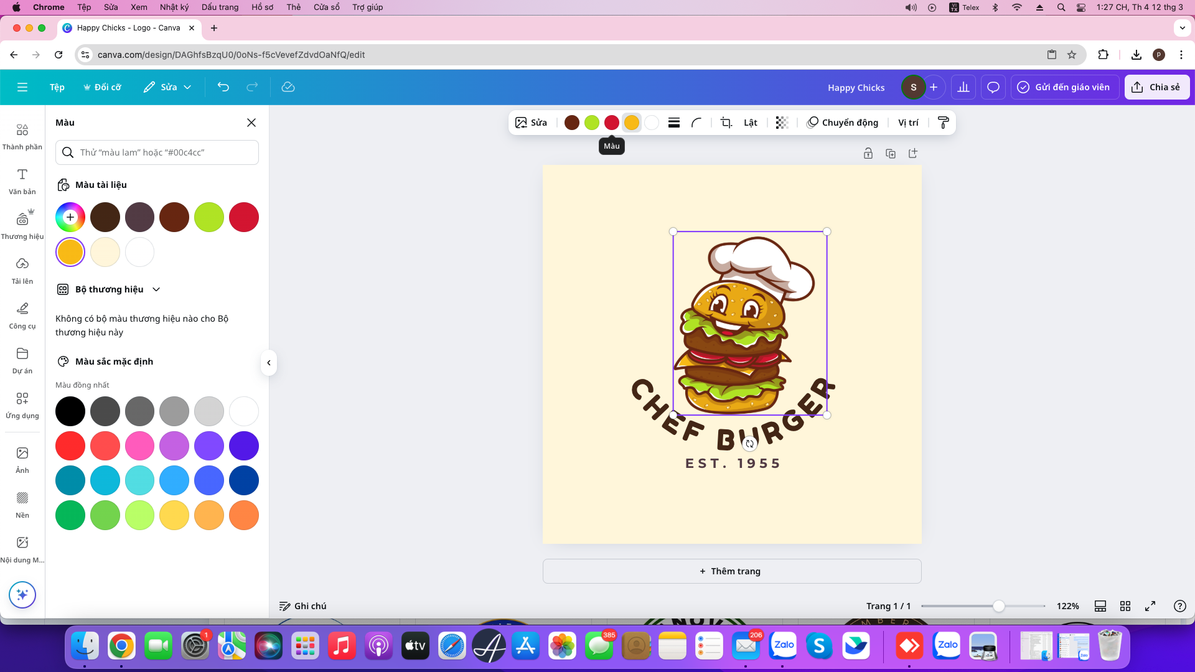Expand Chrome tab search dropdown

tap(1182, 28)
